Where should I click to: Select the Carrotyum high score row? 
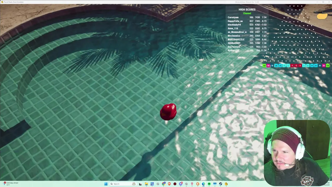247,17
